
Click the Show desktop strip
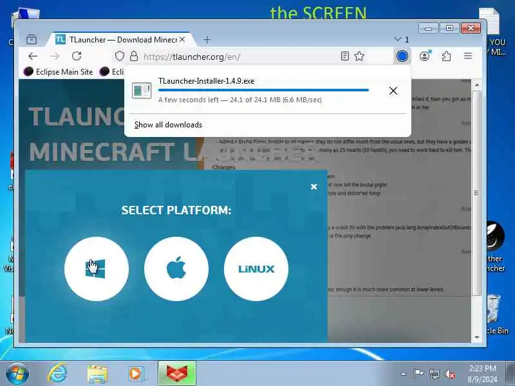point(510,374)
